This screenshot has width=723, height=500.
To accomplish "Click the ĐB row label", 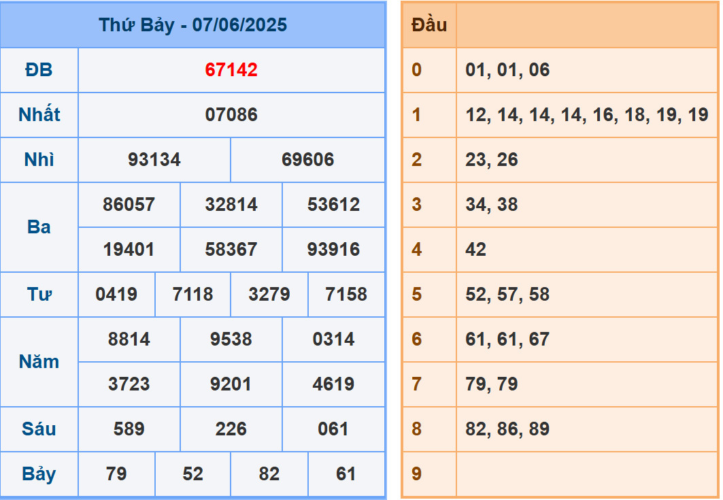I will coord(39,70).
